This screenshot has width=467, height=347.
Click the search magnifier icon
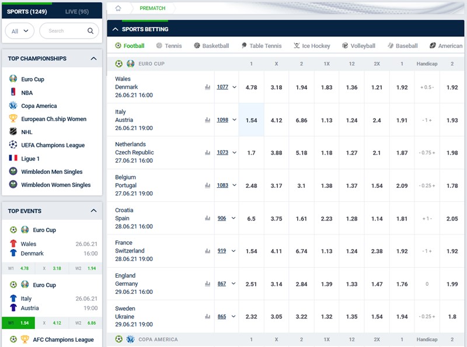coord(90,31)
